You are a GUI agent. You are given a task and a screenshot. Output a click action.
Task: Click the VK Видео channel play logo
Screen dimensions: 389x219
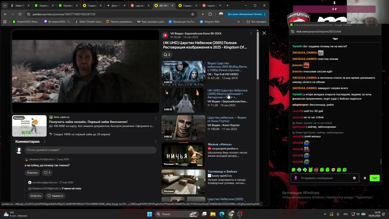coord(165,35)
